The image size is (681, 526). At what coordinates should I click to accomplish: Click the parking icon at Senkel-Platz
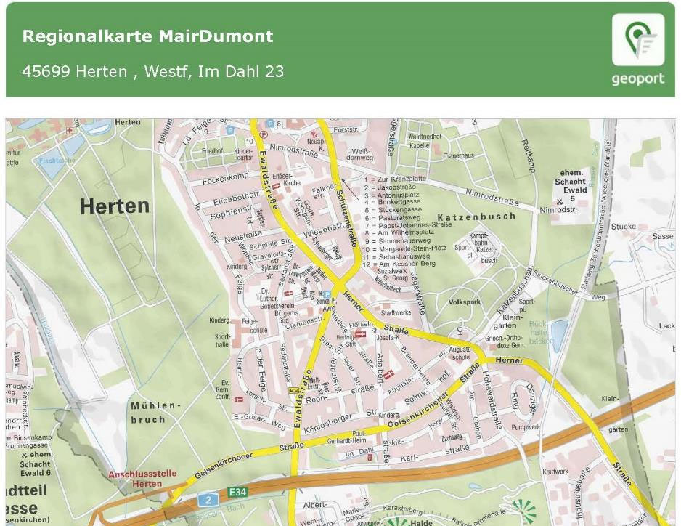(x=327, y=294)
